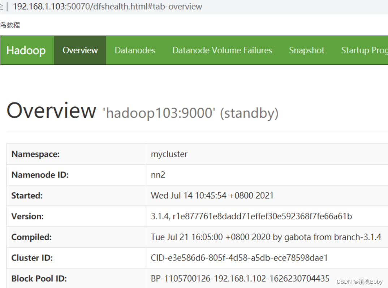Screen dimensions: 388x288
Task: Click the Started: label
Action: pos(27,196)
